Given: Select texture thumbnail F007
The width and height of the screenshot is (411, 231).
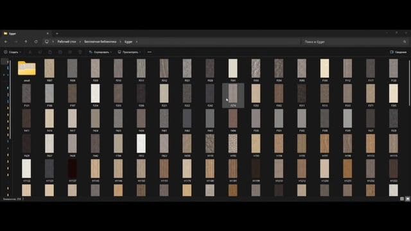Looking at the screenshot, I should pyautogui.click(x=49, y=69).
